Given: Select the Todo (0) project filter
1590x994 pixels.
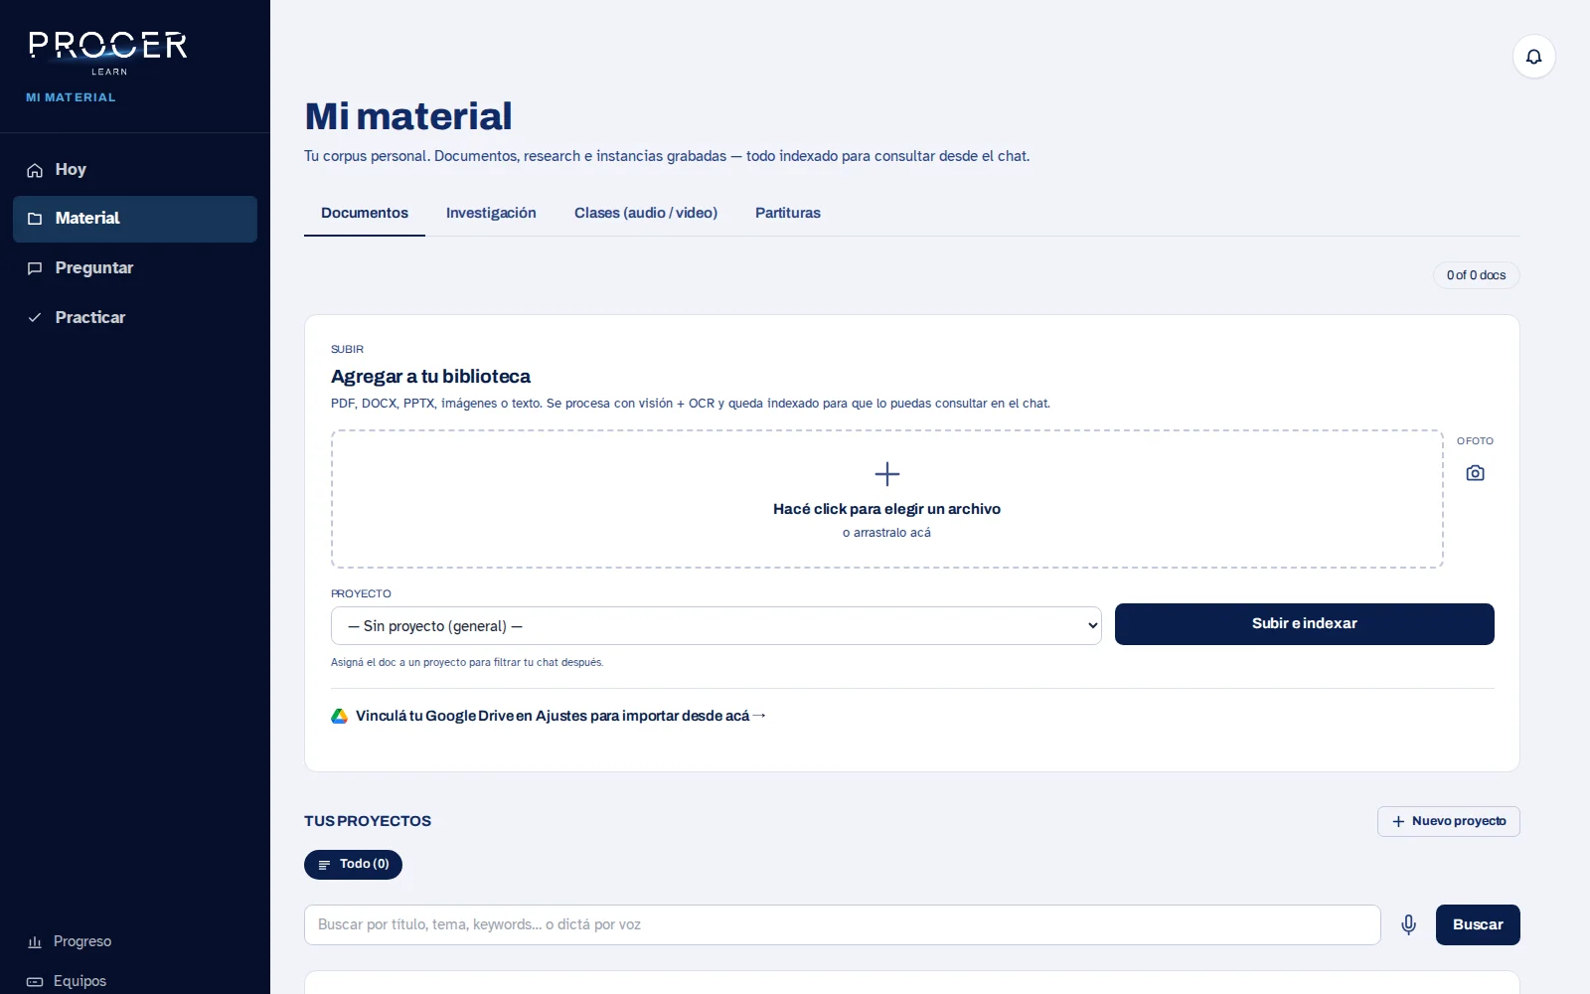Looking at the screenshot, I should tap(353, 865).
